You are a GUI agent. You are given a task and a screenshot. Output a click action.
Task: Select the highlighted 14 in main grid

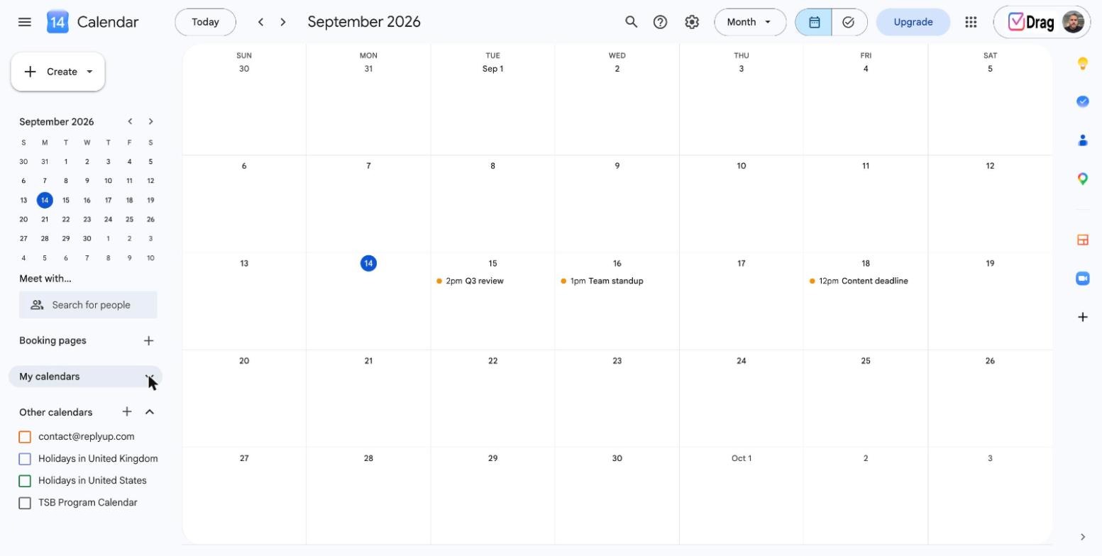[368, 264]
